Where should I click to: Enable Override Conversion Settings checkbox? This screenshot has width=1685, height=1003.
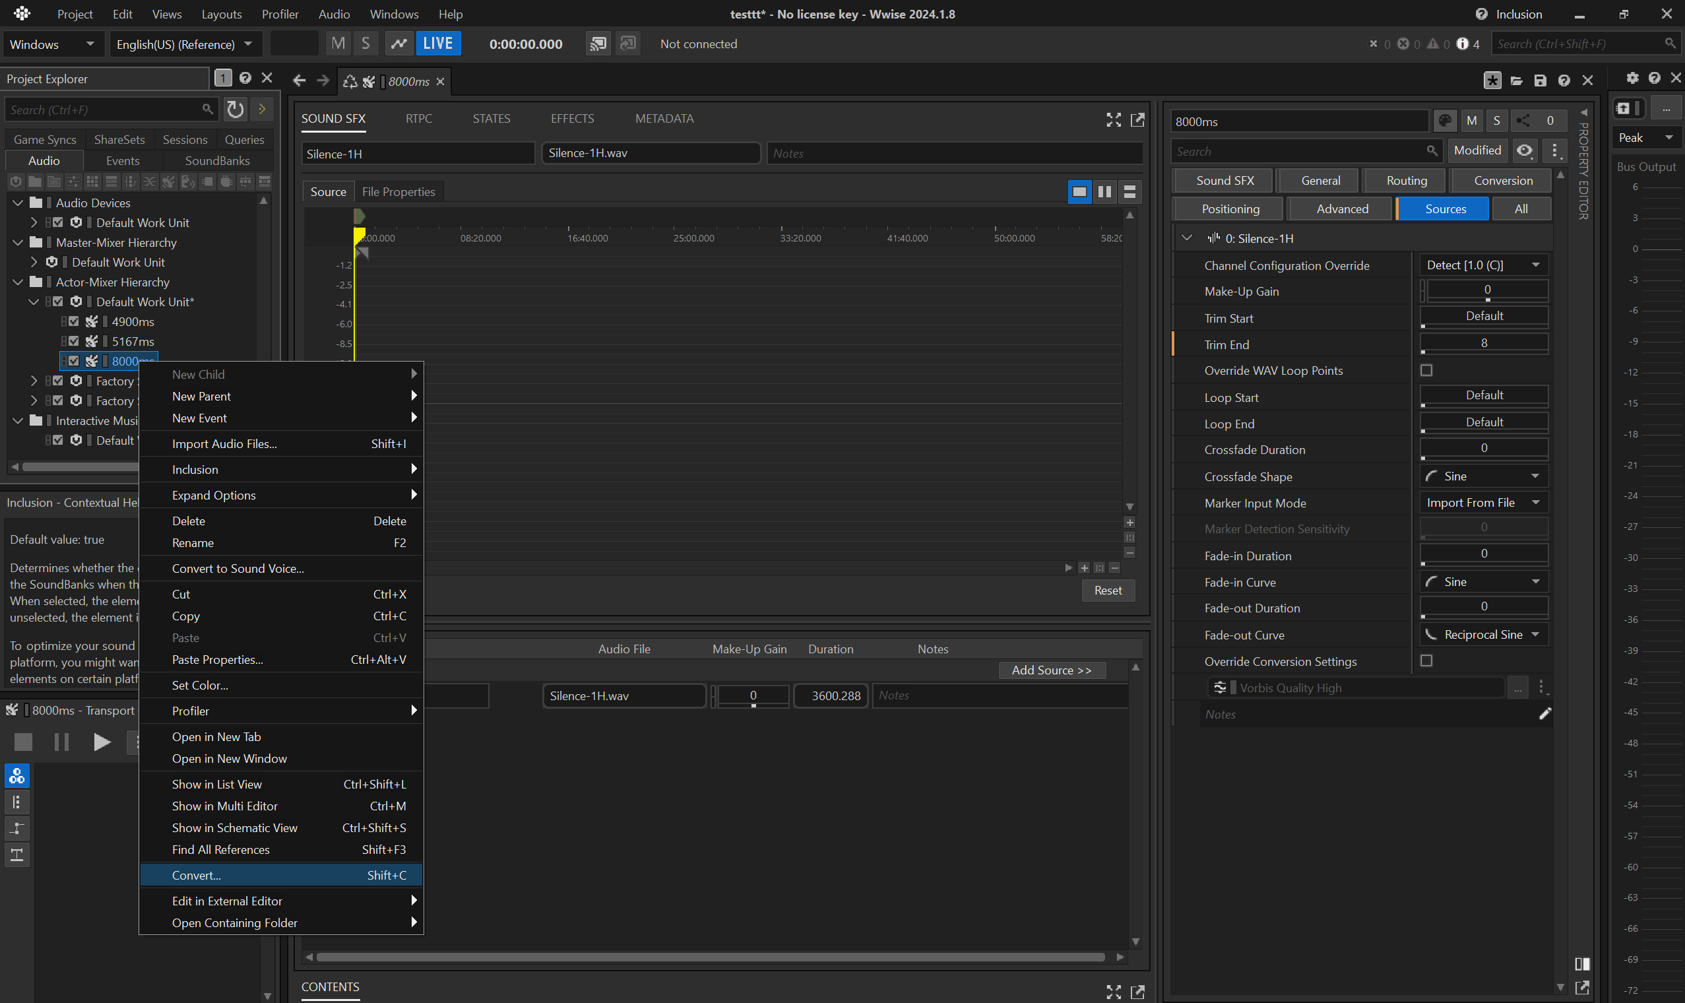point(1426,661)
